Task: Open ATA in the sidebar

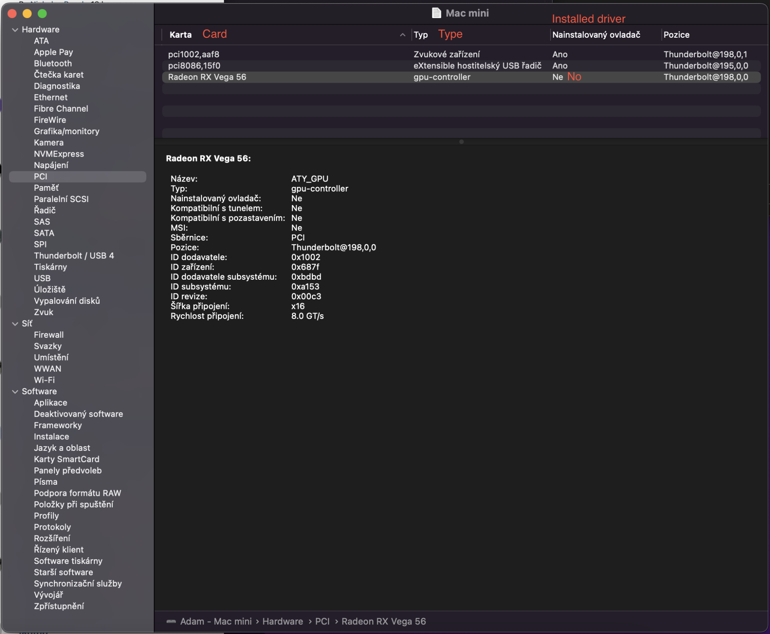Action: click(41, 41)
